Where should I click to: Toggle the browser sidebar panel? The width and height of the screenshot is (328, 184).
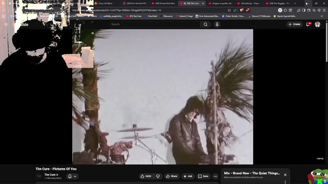pos(304,10)
